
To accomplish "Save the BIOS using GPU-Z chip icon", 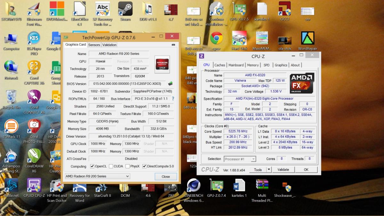I will (171, 84).
